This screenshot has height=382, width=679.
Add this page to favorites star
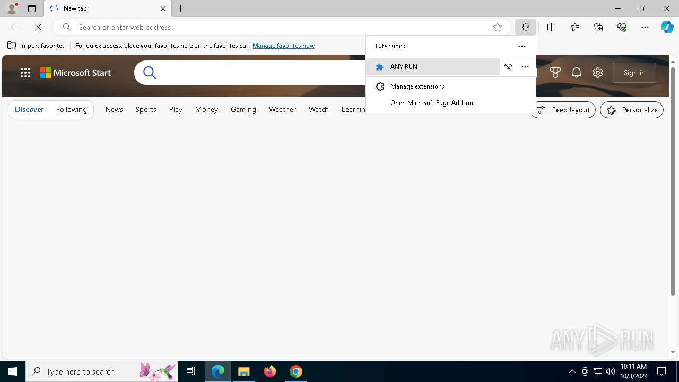click(x=498, y=27)
